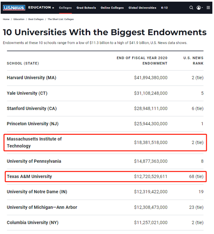Open the user account profile icon
Viewport: 214px width, 234px height.
point(199,8)
